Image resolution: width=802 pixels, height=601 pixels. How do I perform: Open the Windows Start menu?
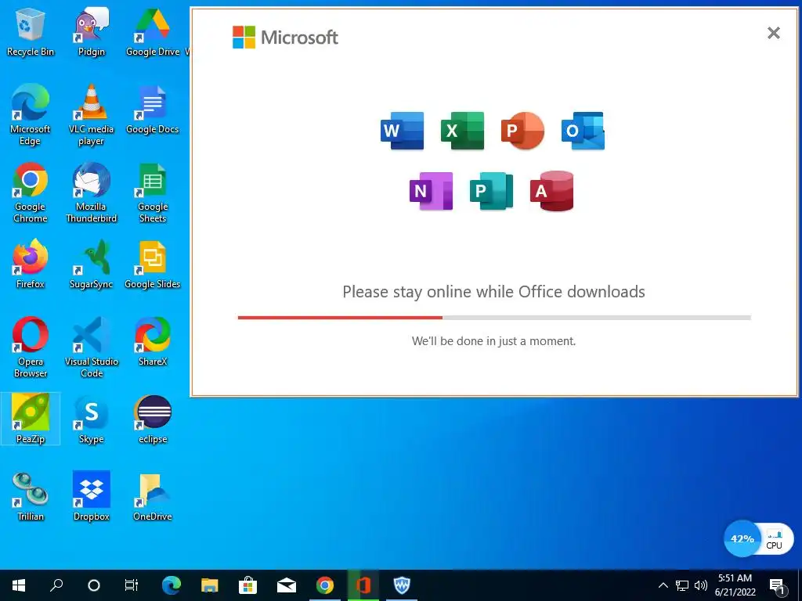click(x=19, y=585)
